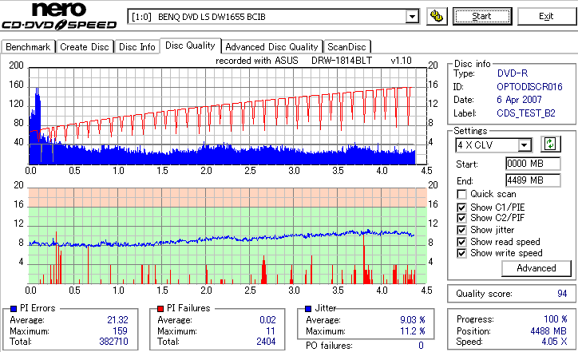
Task: Click the Position 4488 MB value
Action: click(548, 331)
